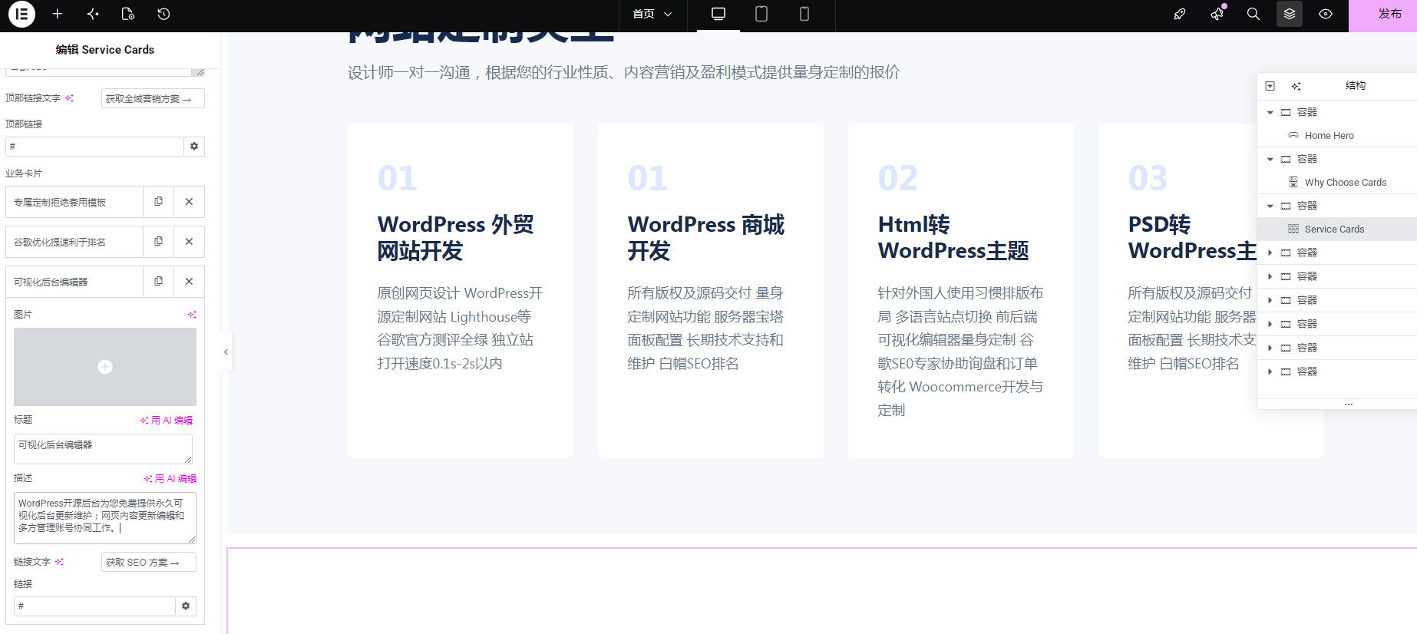Expand the collapsed container directly below Service Cards
Screen dimensions: 1417x634
(x=1270, y=253)
